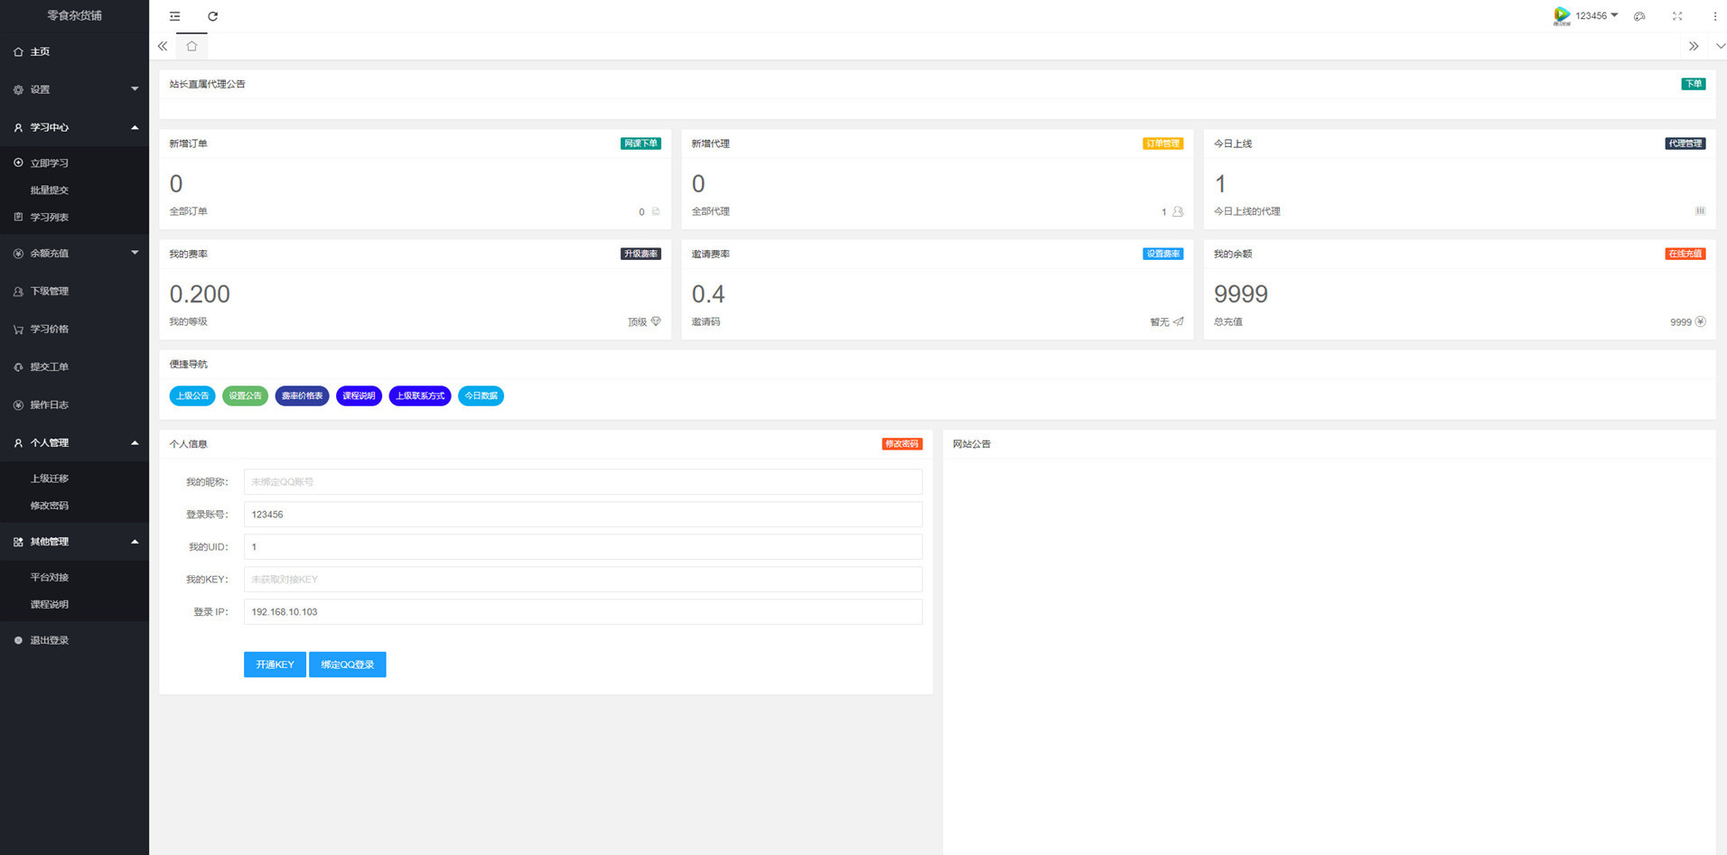Click the paper plane icon next to 暂无
Viewport: 1727px width, 855px height.
[1178, 321]
